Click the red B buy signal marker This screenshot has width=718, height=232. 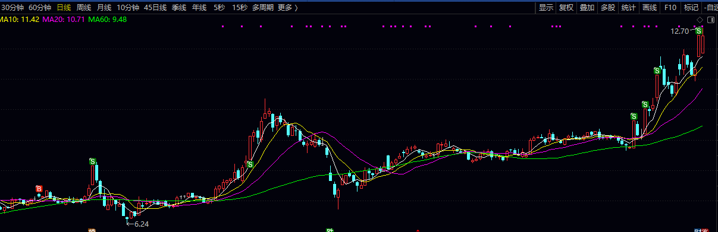(x=39, y=189)
